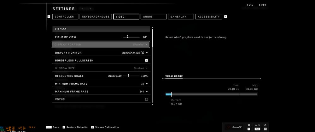Screen dimensions: 315x132
Task: Enable the VSync checkbox
Action: coord(146,99)
